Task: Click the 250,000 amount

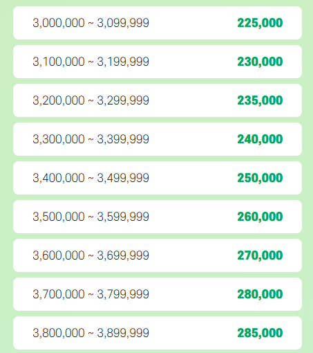Action: [x=260, y=178]
